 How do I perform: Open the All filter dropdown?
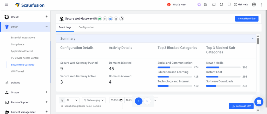click(69, 100)
